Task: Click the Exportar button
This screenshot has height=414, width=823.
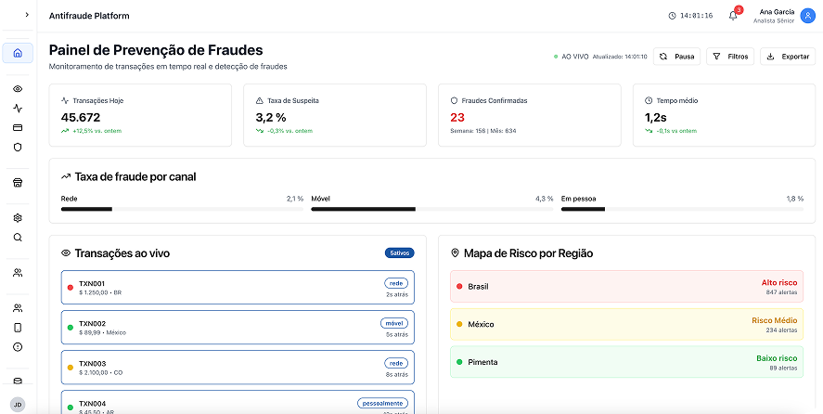Action: [788, 57]
